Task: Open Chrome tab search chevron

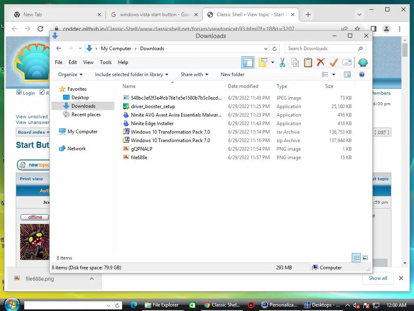Action: (x=359, y=15)
